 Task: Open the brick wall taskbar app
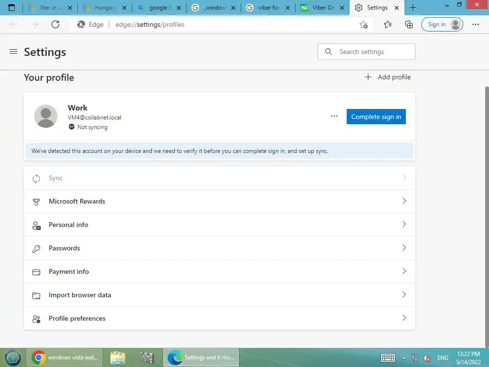[147, 357]
